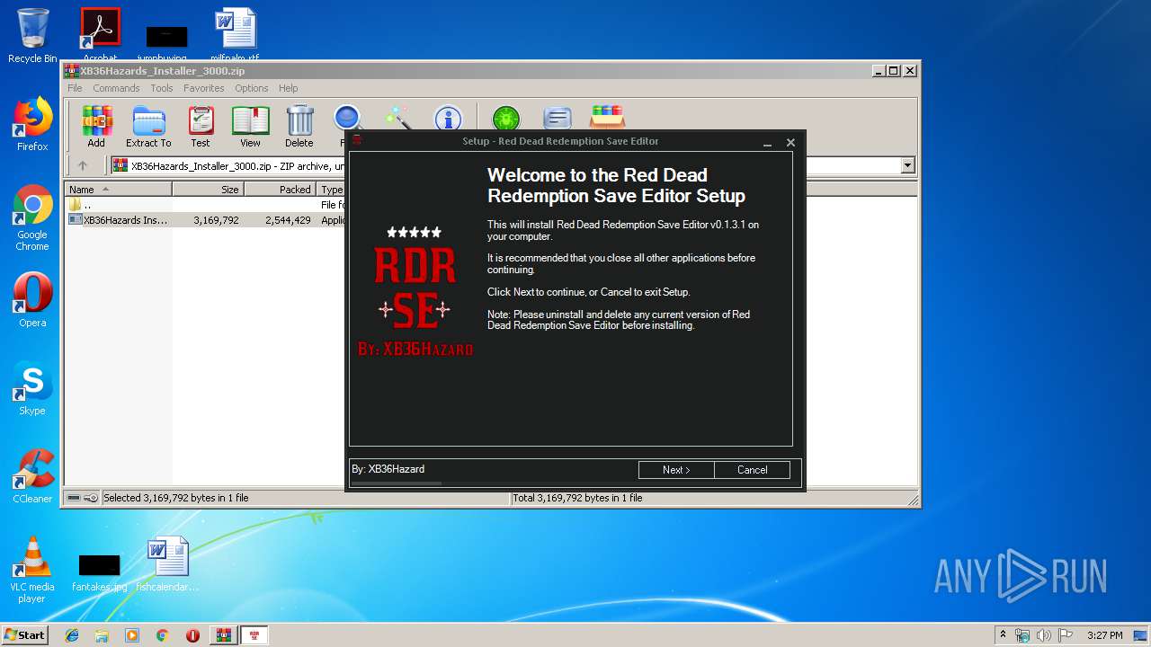The width and height of the screenshot is (1151, 647).
Task: Click the Delete trash icon in WinRAR
Action: 299,127
